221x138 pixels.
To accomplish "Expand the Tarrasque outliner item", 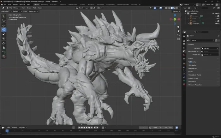I will [x=188, y=24].
